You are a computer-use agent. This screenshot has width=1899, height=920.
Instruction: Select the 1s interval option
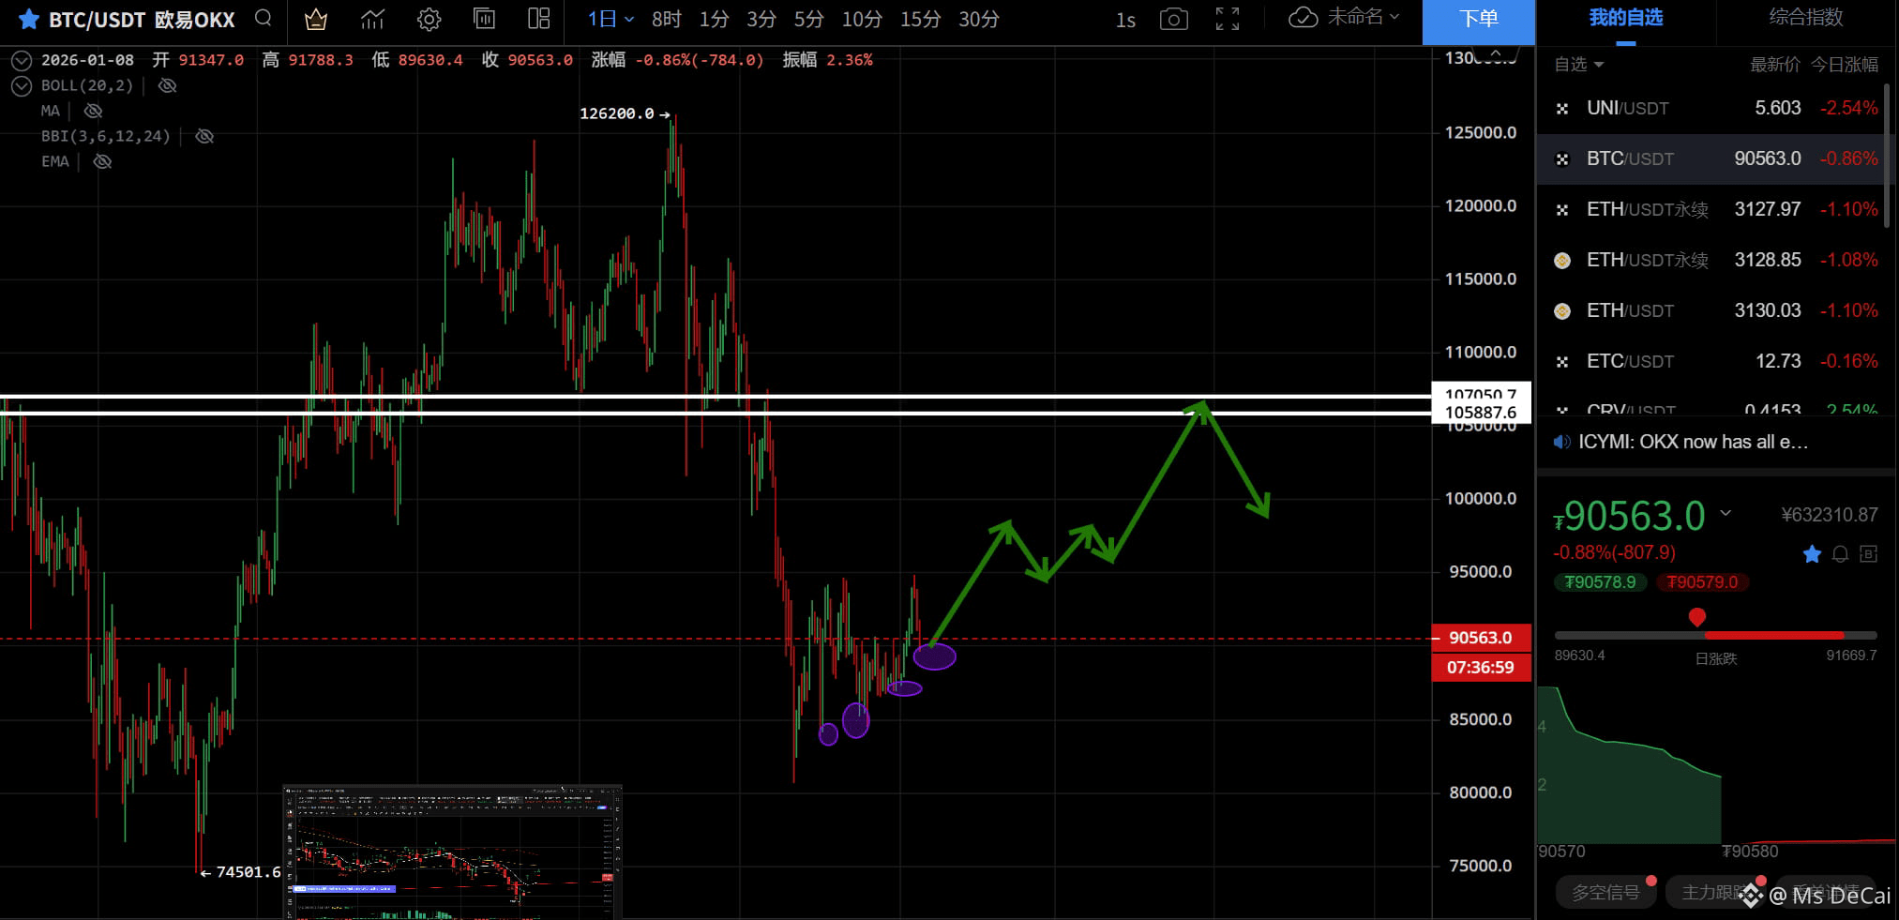pyautogui.click(x=1125, y=20)
